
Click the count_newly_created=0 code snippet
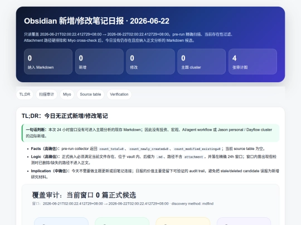tap(149, 149)
